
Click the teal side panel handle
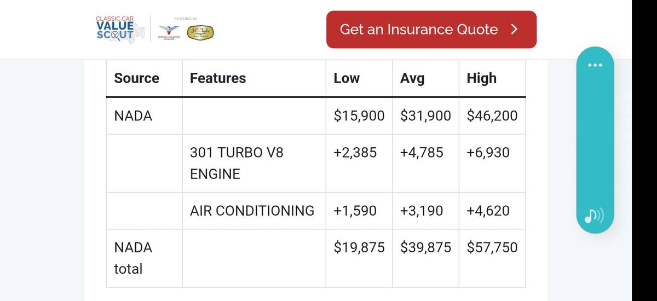coord(596,140)
